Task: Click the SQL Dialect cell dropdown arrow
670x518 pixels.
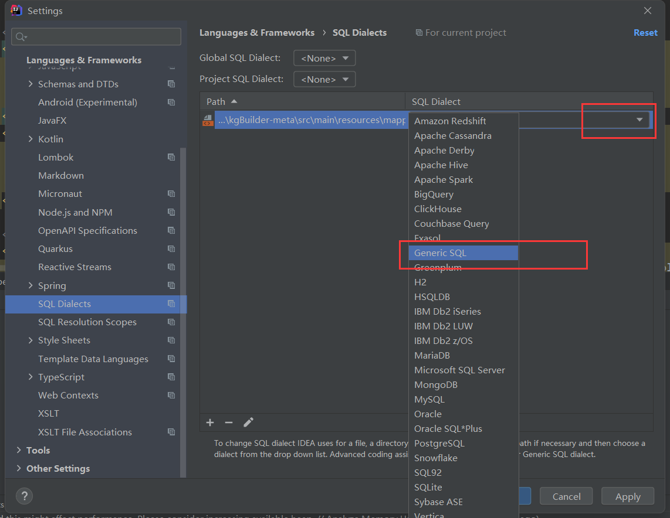Action: tap(639, 120)
